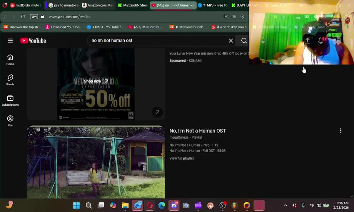
Task: Toggle the VPN badge in address bar
Action: 34,17
